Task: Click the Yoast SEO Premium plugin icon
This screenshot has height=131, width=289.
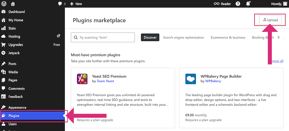Action: point(82,79)
